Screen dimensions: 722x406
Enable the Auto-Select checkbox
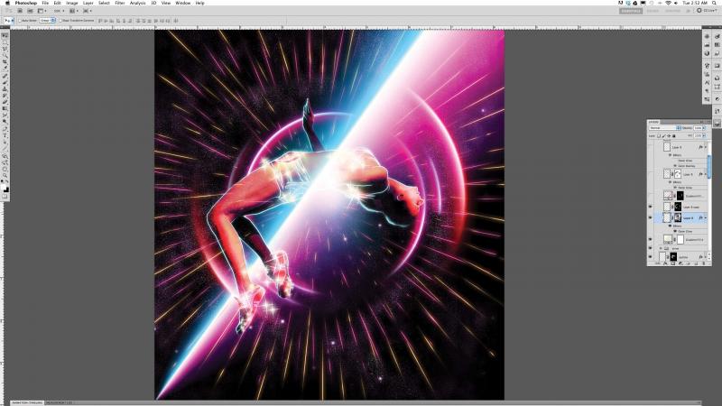click(x=20, y=19)
